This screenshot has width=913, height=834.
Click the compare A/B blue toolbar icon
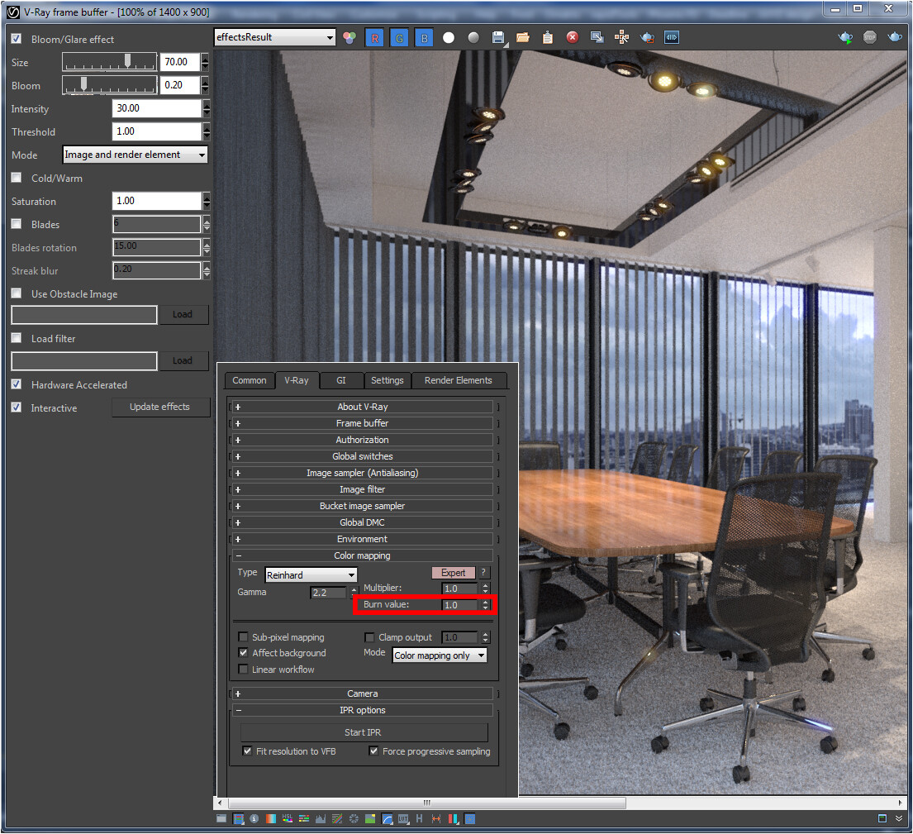pyautogui.click(x=672, y=37)
